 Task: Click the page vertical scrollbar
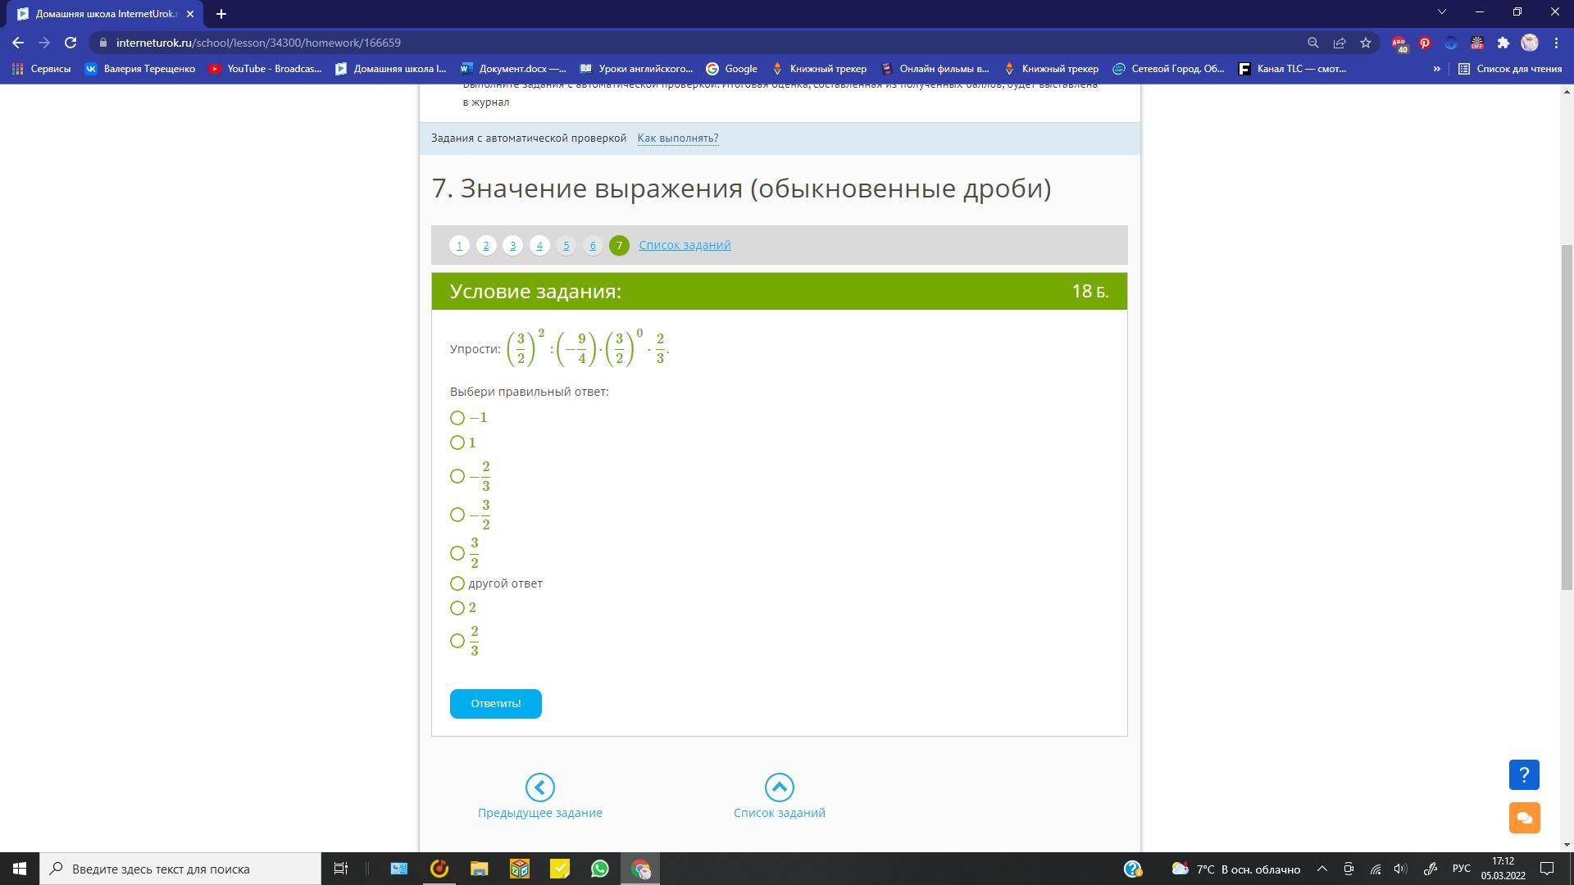1567,416
